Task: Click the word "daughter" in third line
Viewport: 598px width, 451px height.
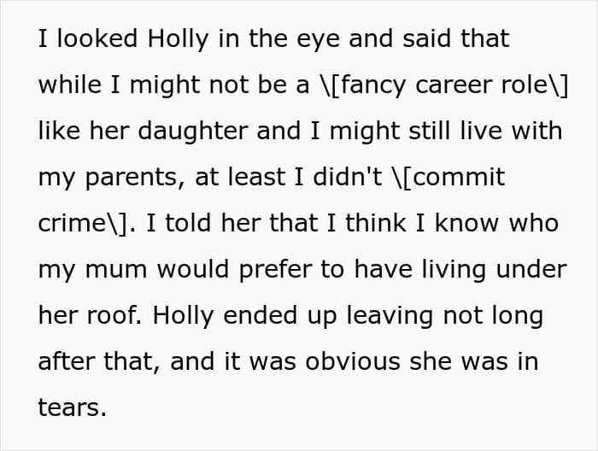Action: click(x=193, y=131)
